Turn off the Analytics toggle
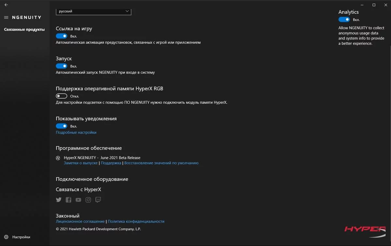Image resolution: width=391 pixels, height=246 pixels. tap(344, 20)
